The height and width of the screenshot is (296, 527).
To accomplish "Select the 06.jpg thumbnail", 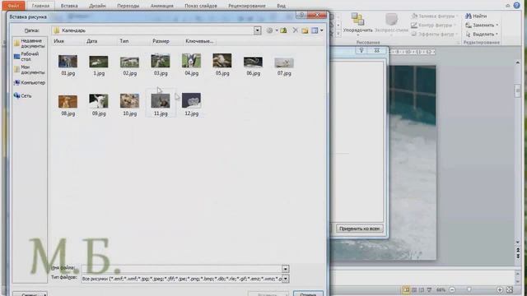I will (x=253, y=62).
